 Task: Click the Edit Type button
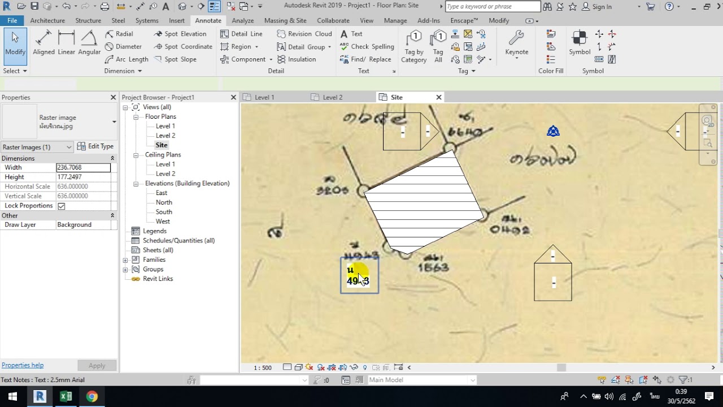(95, 146)
